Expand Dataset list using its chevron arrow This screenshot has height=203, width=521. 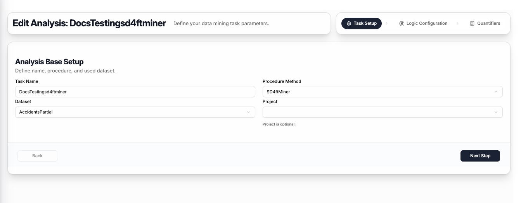[248, 112]
